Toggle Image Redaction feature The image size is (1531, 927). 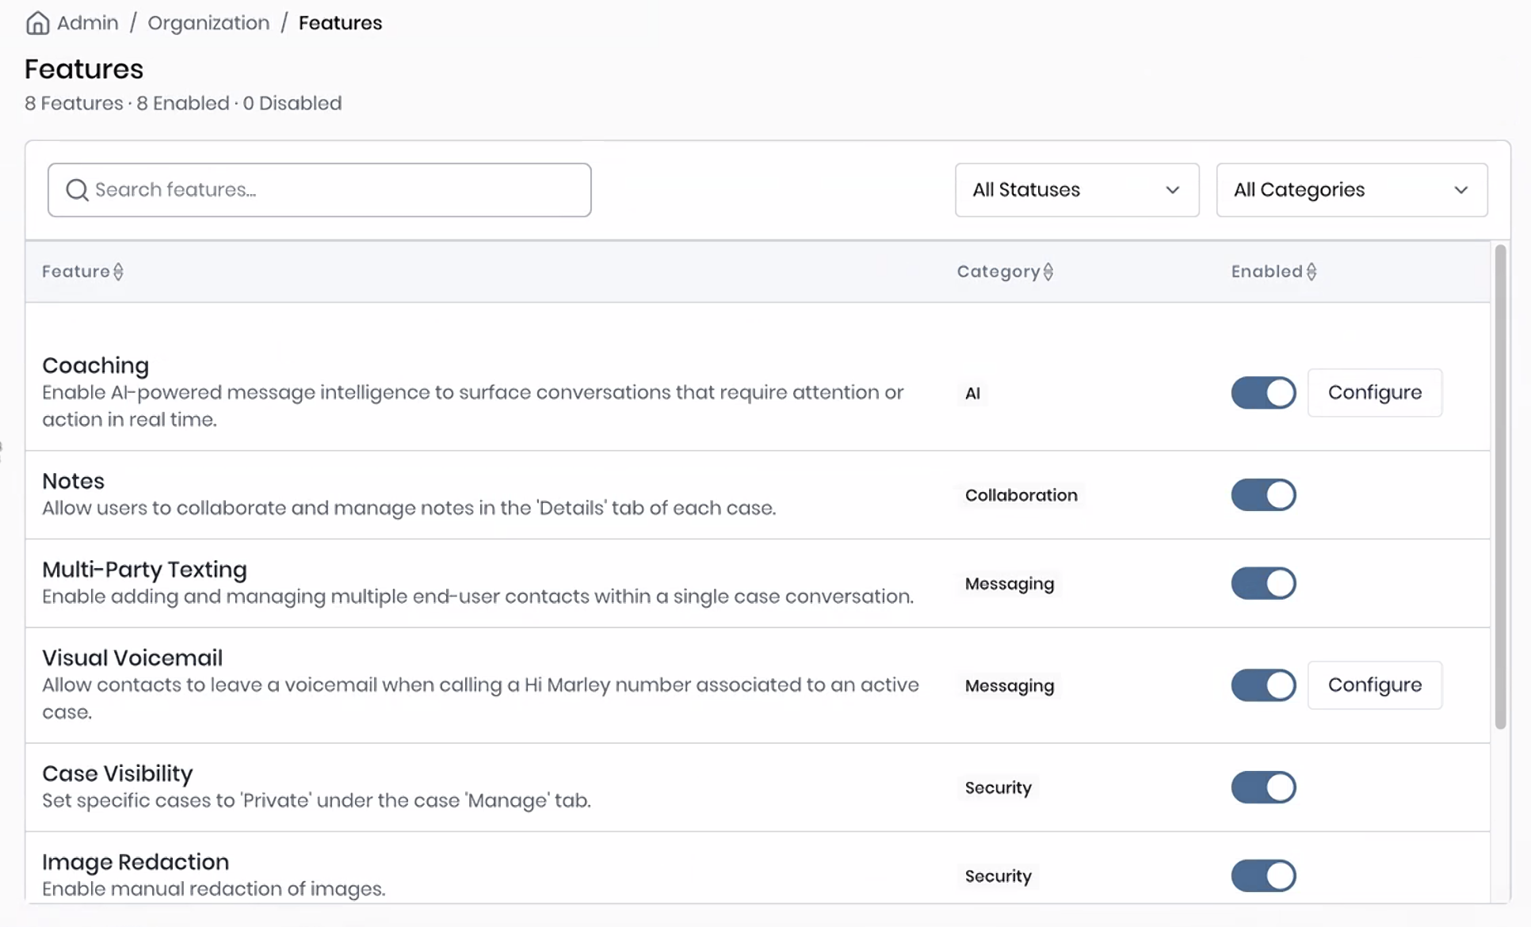(x=1262, y=876)
